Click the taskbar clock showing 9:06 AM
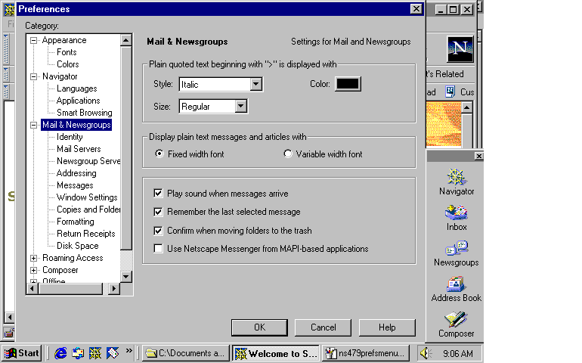The width and height of the screenshot is (582, 363). pos(457,353)
